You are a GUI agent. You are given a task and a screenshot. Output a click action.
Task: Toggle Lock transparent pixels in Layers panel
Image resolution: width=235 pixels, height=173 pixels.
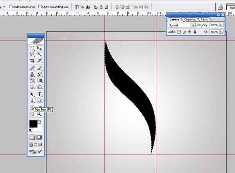pos(179,32)
